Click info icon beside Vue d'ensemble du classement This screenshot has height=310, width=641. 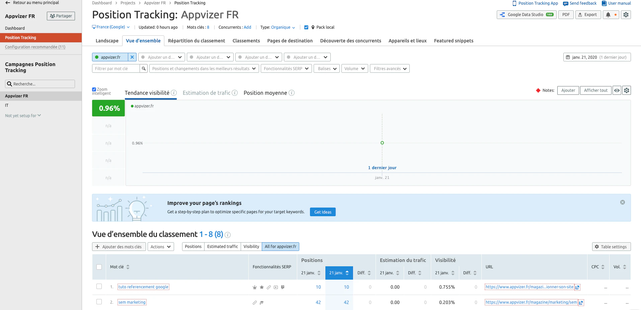(x=228, y=235)
